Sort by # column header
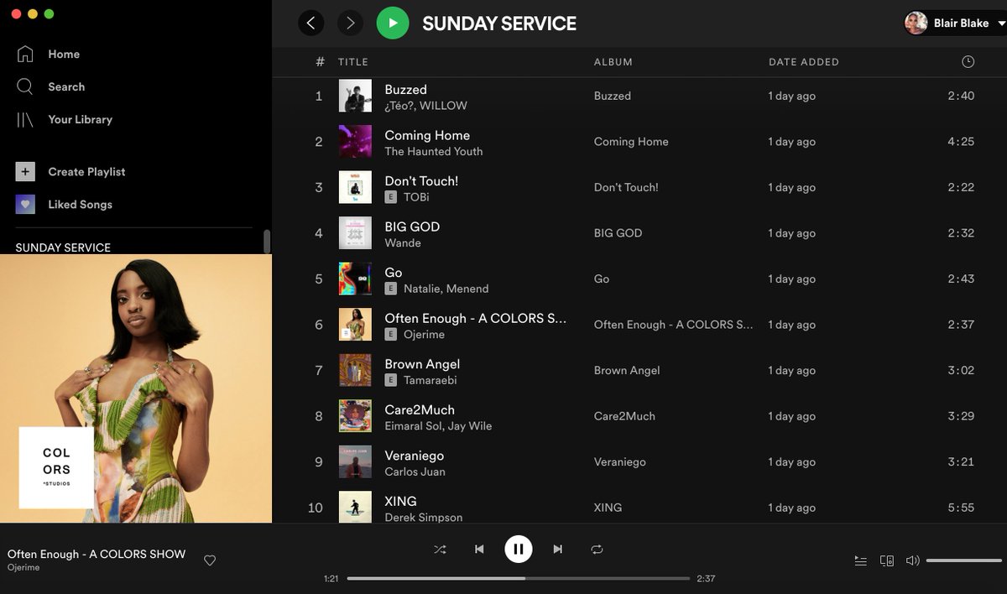Image resolution: width=1007 pixels, height=594 pixels. [x=320, y=62]
